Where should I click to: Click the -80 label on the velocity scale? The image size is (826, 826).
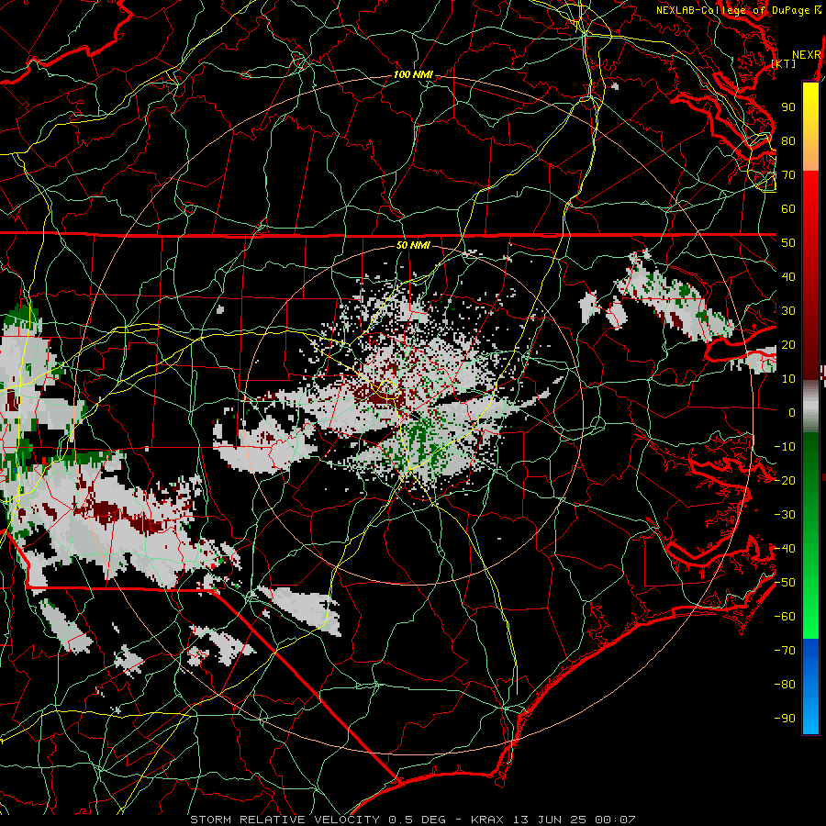(x=785, y=685)
